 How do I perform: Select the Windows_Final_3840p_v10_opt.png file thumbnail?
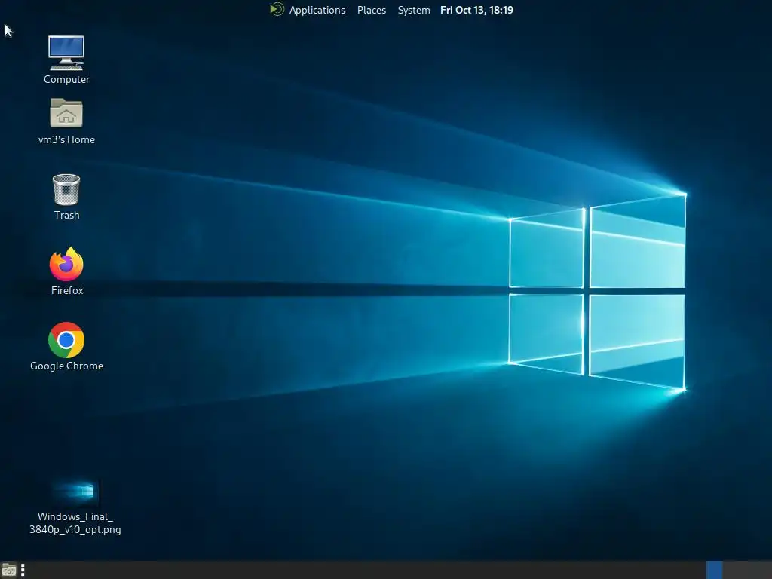click(75, 492)
